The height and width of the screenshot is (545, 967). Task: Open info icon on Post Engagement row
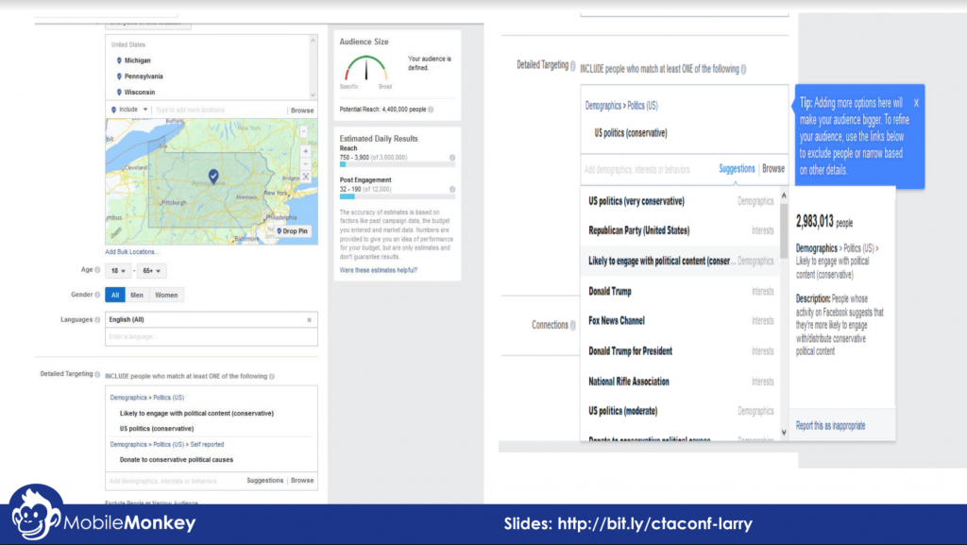tap(452, 189)
